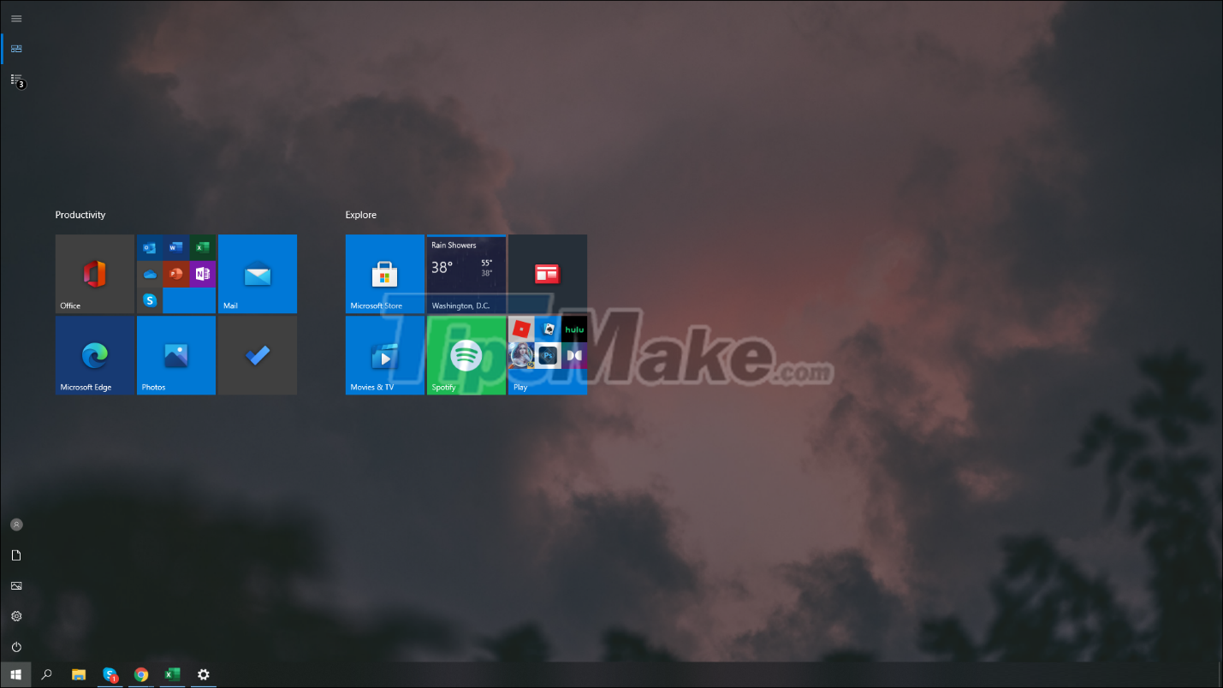Check the Washington D.C. weather tile
1223x688 pixels.
pos(466,272)
